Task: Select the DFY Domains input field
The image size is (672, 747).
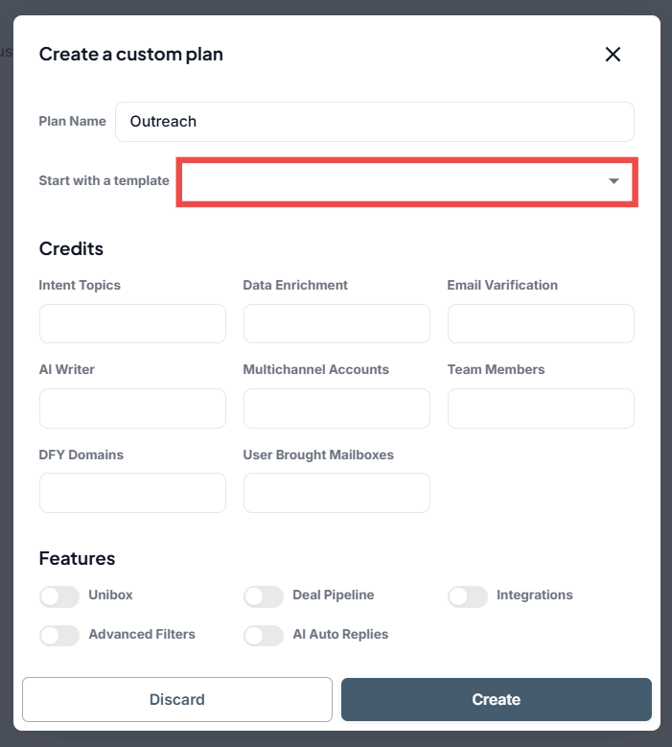Action: (132, 493)
